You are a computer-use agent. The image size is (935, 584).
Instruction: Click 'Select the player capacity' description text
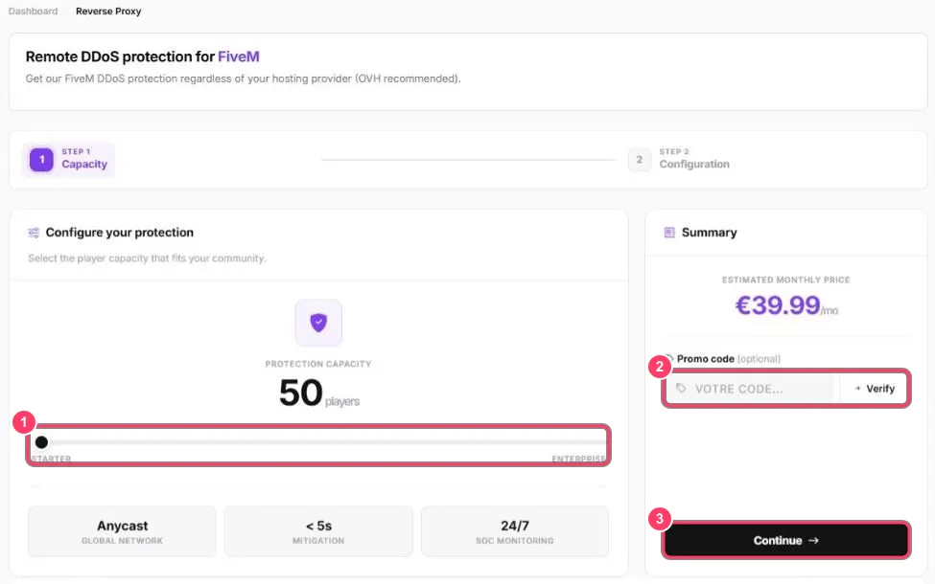click(x=147, y=258)
